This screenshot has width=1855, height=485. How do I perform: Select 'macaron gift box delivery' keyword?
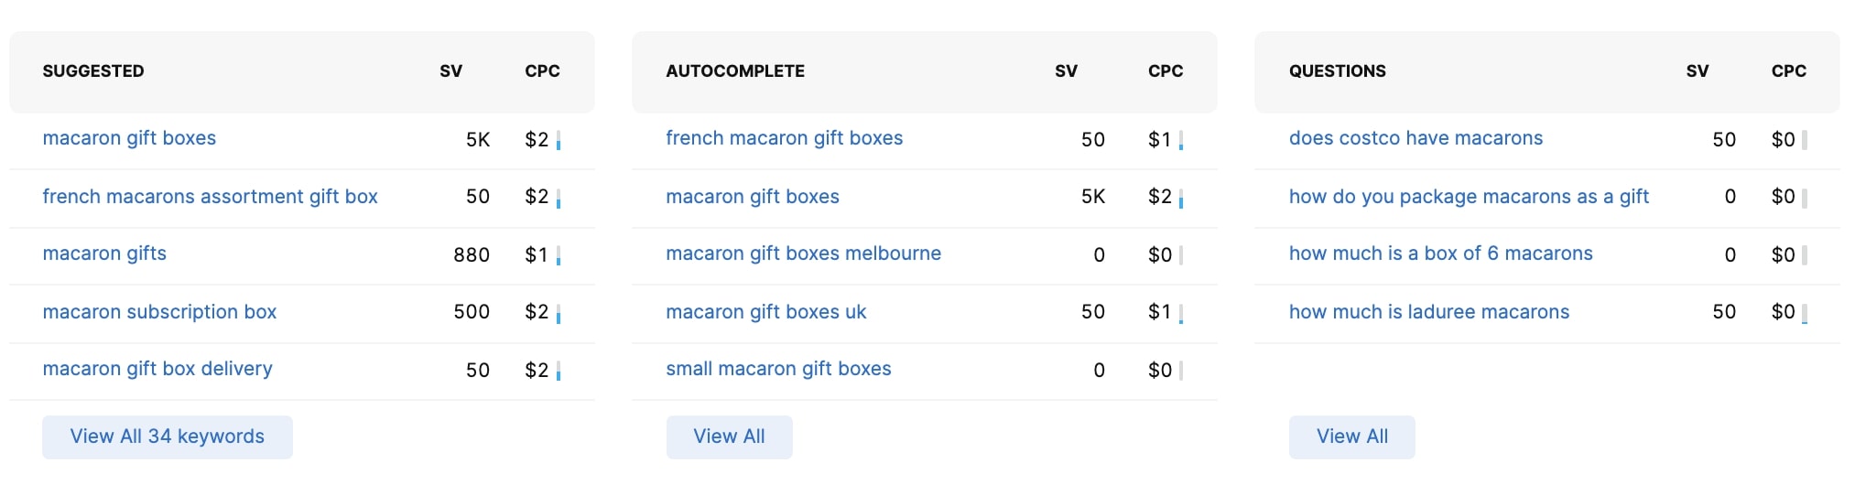pos(157,369)
